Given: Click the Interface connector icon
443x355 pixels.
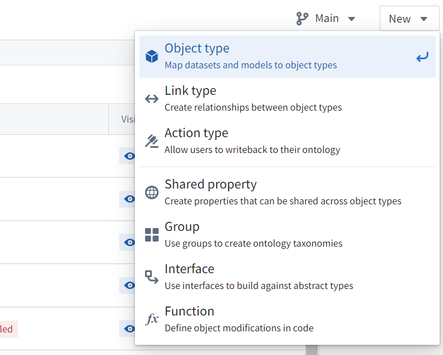Looking at the screenshot, I should pyautogui.click(x=152, y=277).
